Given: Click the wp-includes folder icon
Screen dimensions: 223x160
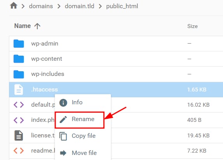Looking at the screenshot, I should [x=19, y=74].
